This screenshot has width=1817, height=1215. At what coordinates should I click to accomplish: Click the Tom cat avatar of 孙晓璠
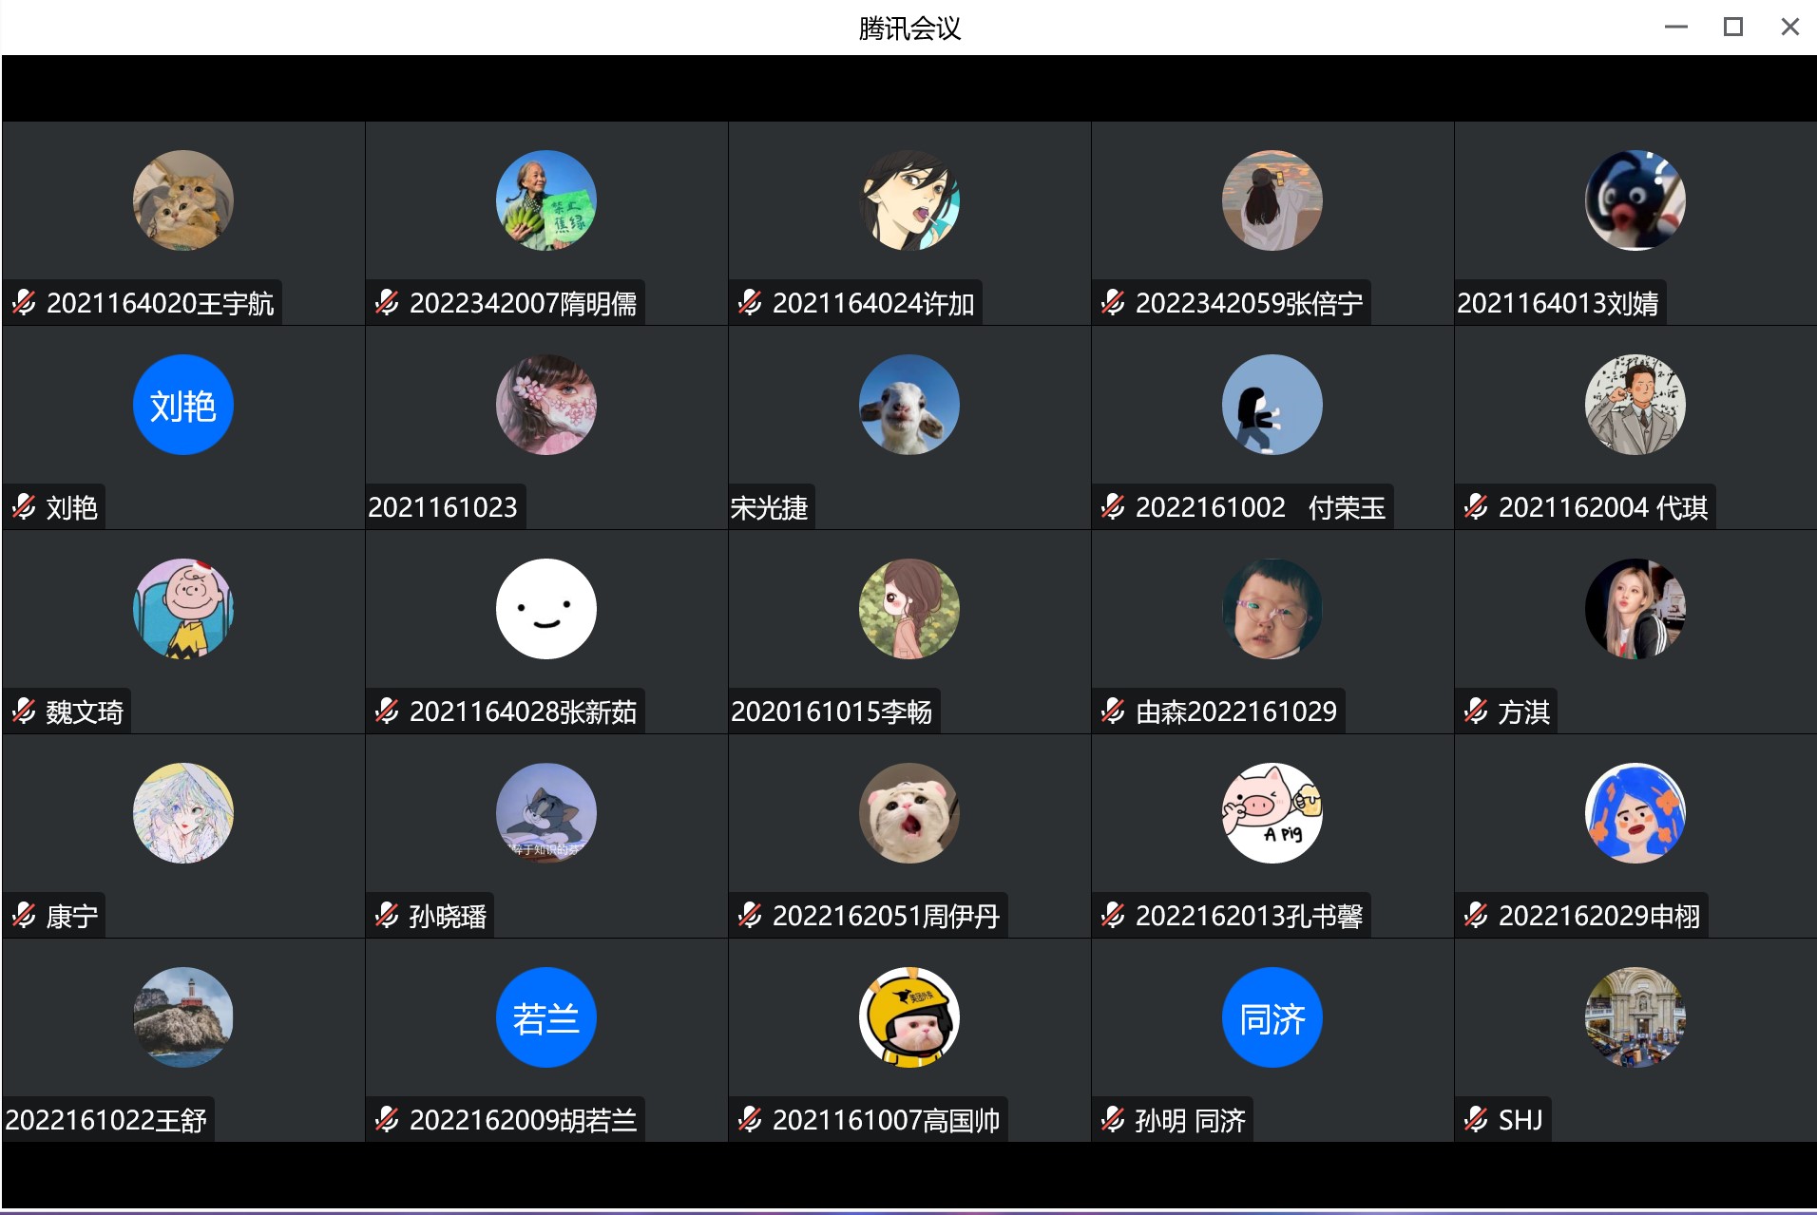click(x=546, y=813)
